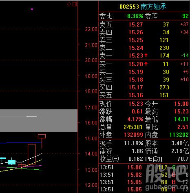Screen dimensions: 190x193
Task: Click the 总量 value 245301
Action: 133,127
